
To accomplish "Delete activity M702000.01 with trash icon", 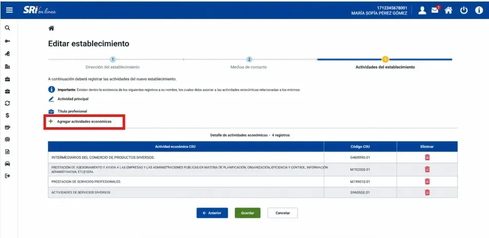I will pos(427,169).
